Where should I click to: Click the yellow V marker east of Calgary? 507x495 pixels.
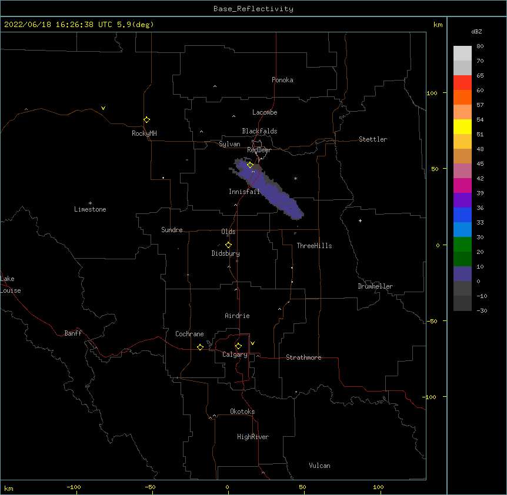pos(252,343)
